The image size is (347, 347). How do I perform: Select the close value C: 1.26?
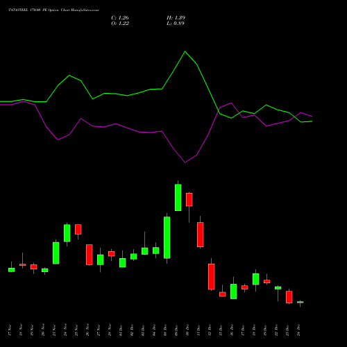point(120,18)
